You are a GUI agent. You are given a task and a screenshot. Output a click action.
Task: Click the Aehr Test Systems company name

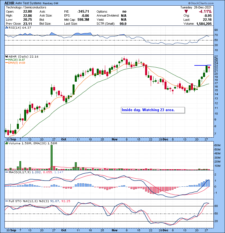pyautogui.click(x=28, y=3)
